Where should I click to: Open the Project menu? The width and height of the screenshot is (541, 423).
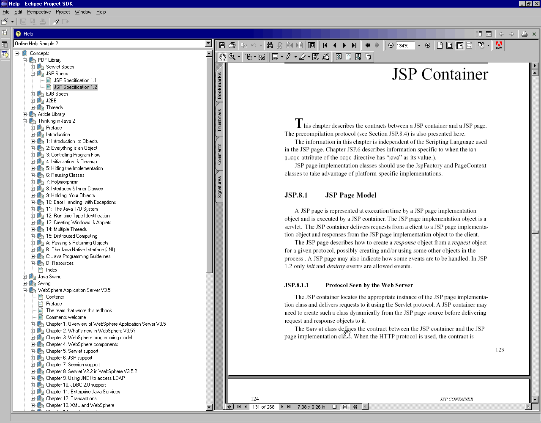[x=63, y=12]
